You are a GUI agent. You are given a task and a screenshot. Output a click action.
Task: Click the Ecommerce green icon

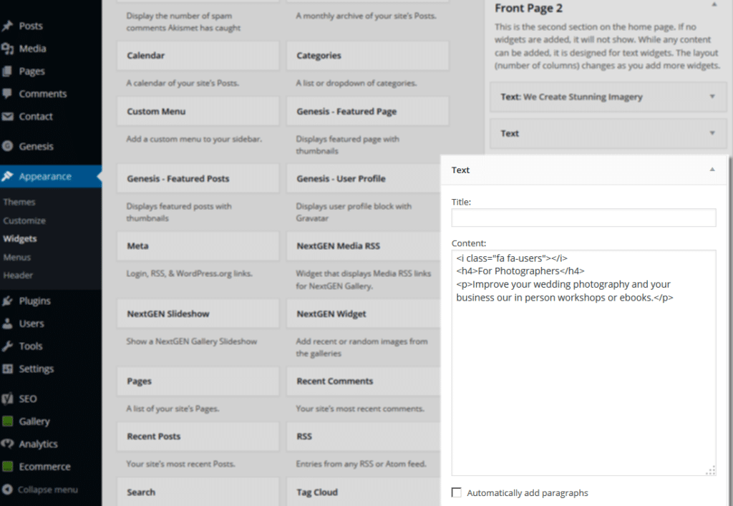coord(7,467)
